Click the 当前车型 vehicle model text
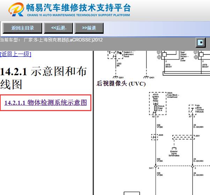Image resolution: width=210 pixels, height=195 pixels. pyautogui.click(x=51, y=40)
